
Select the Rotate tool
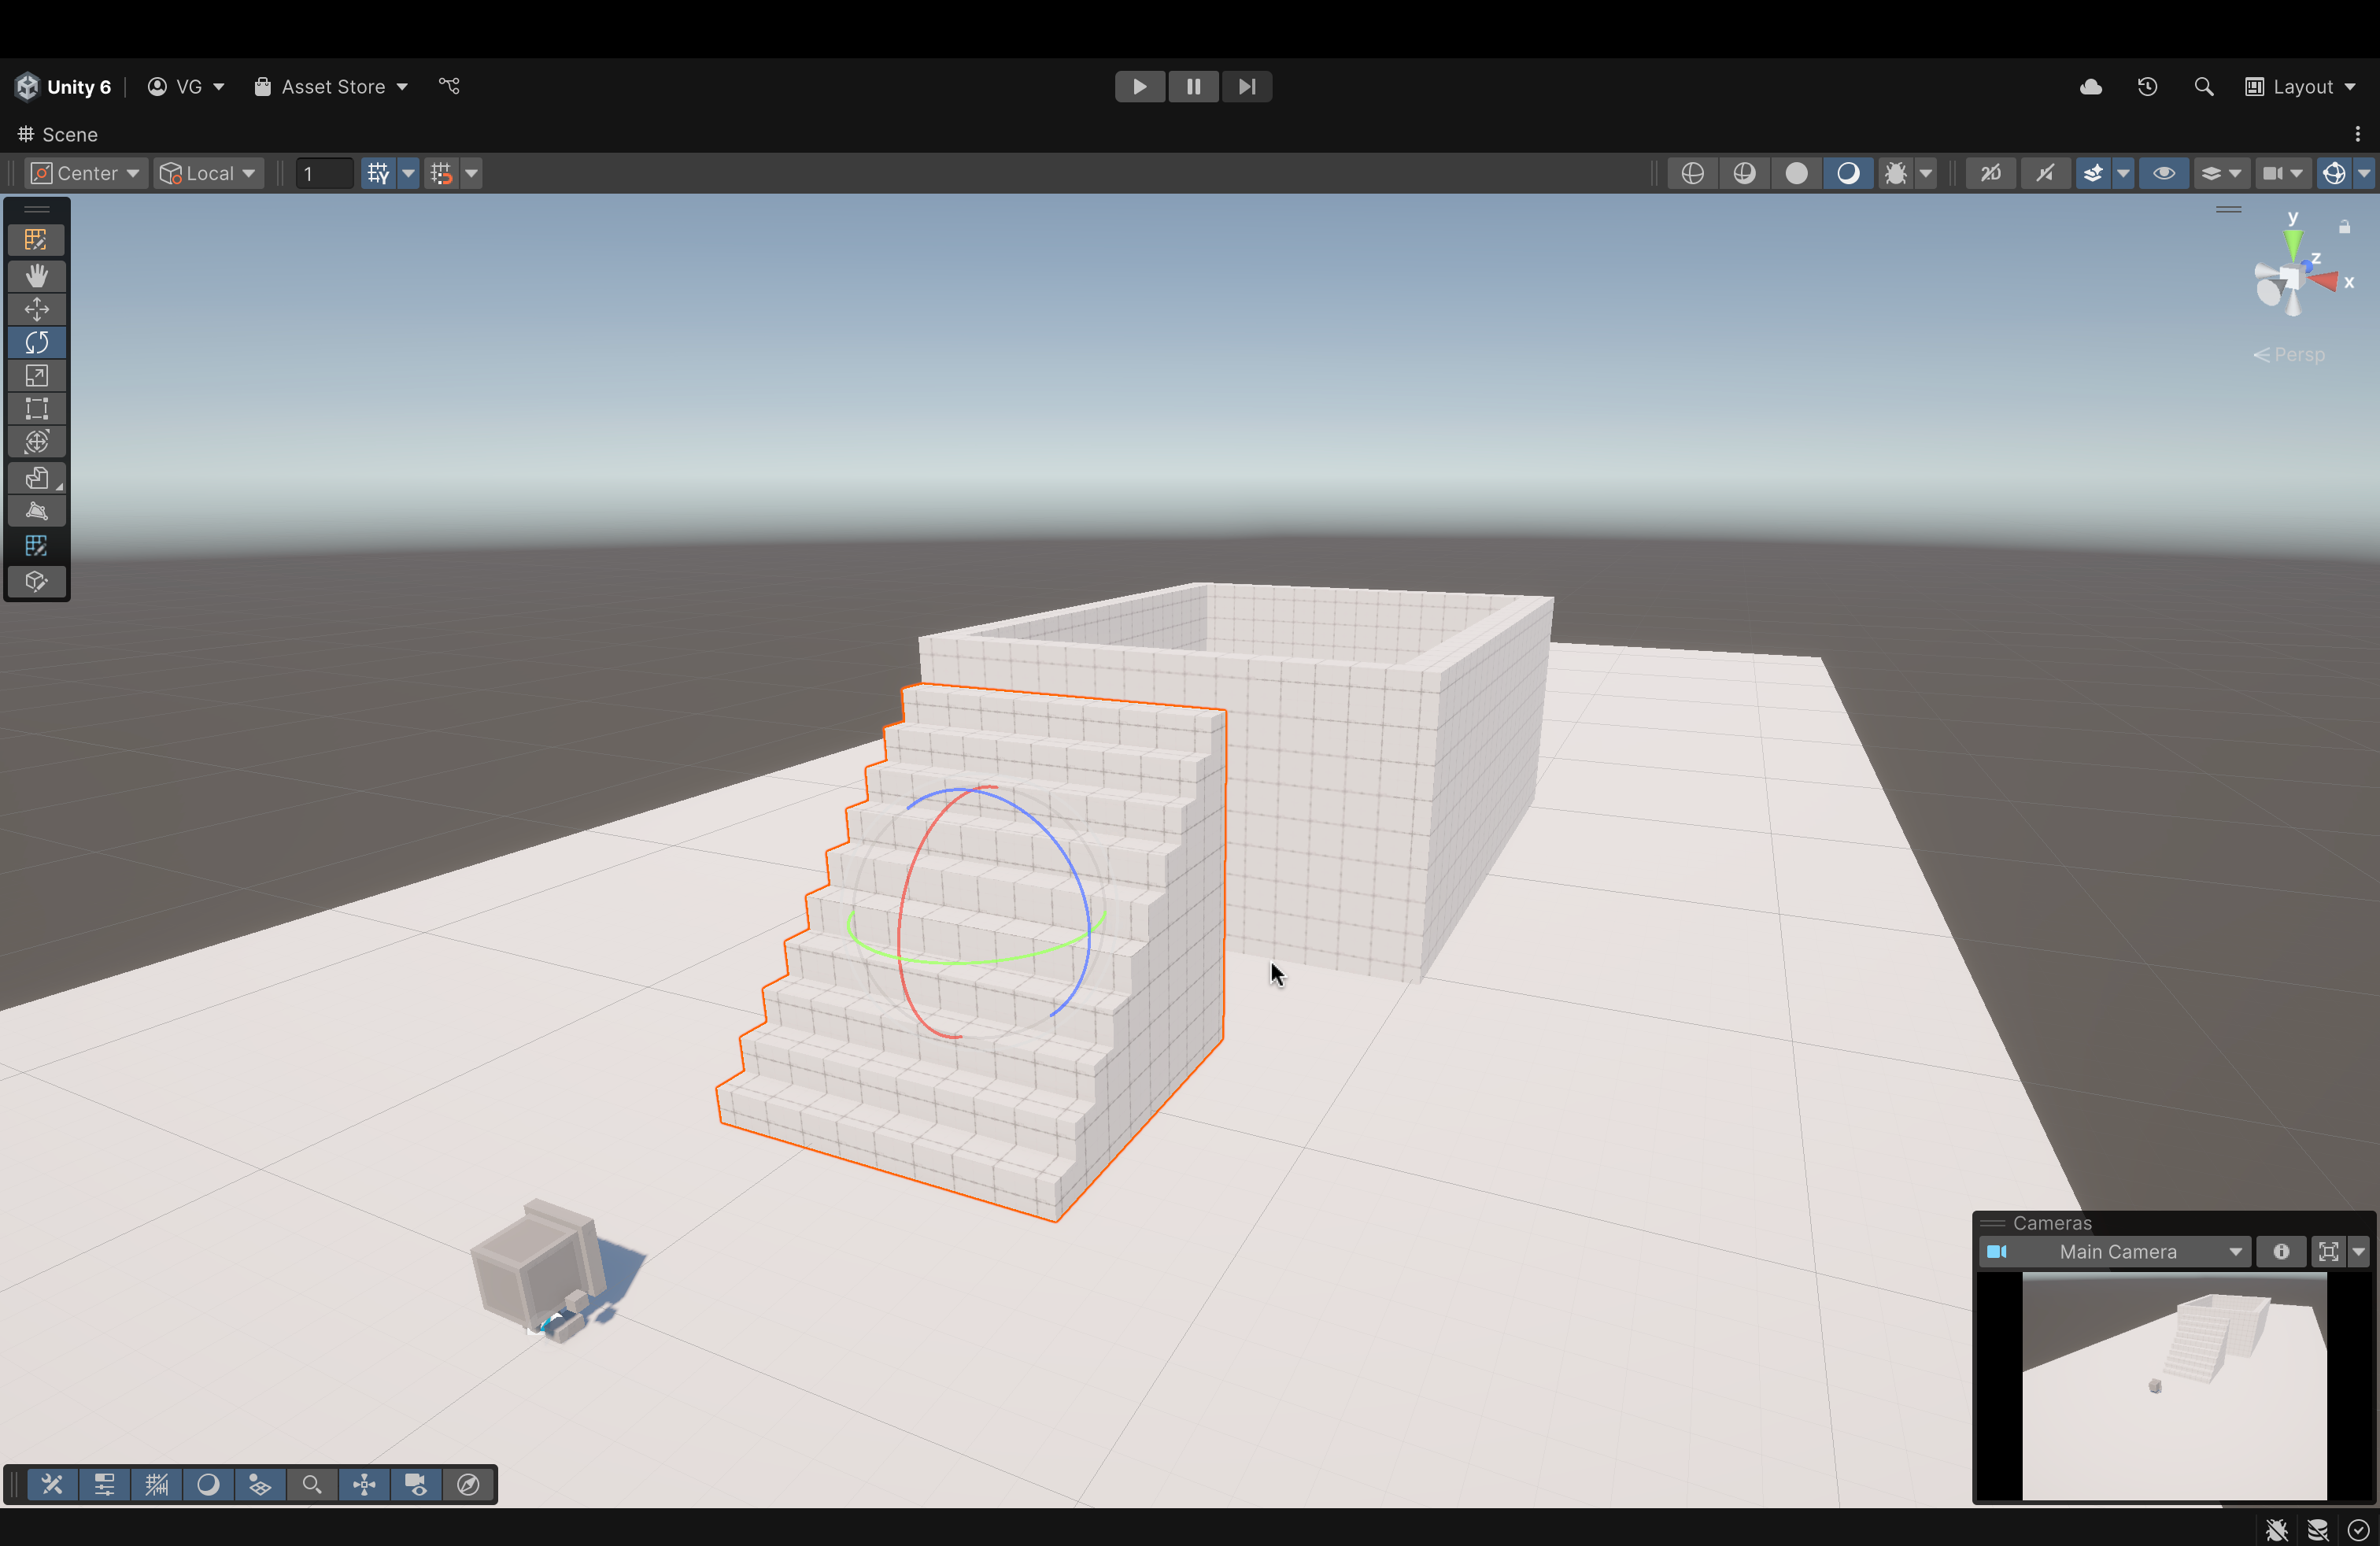click(x=37, y=342)
